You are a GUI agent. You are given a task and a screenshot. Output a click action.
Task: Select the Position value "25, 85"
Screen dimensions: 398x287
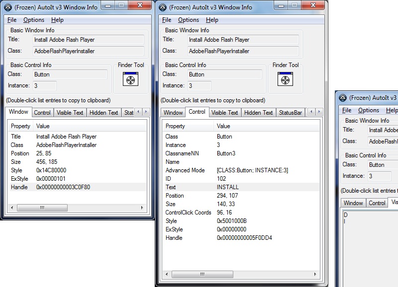coord(44,153)
